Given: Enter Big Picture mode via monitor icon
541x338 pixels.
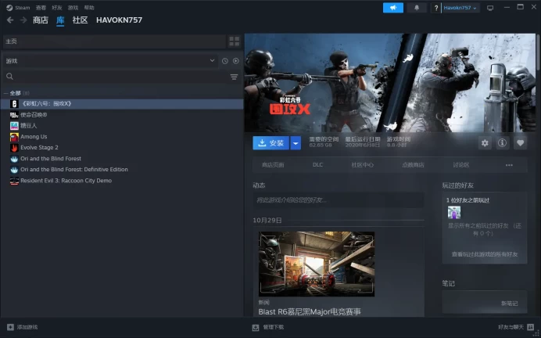Looking at the screenshot, I should [x=490, y=8].
